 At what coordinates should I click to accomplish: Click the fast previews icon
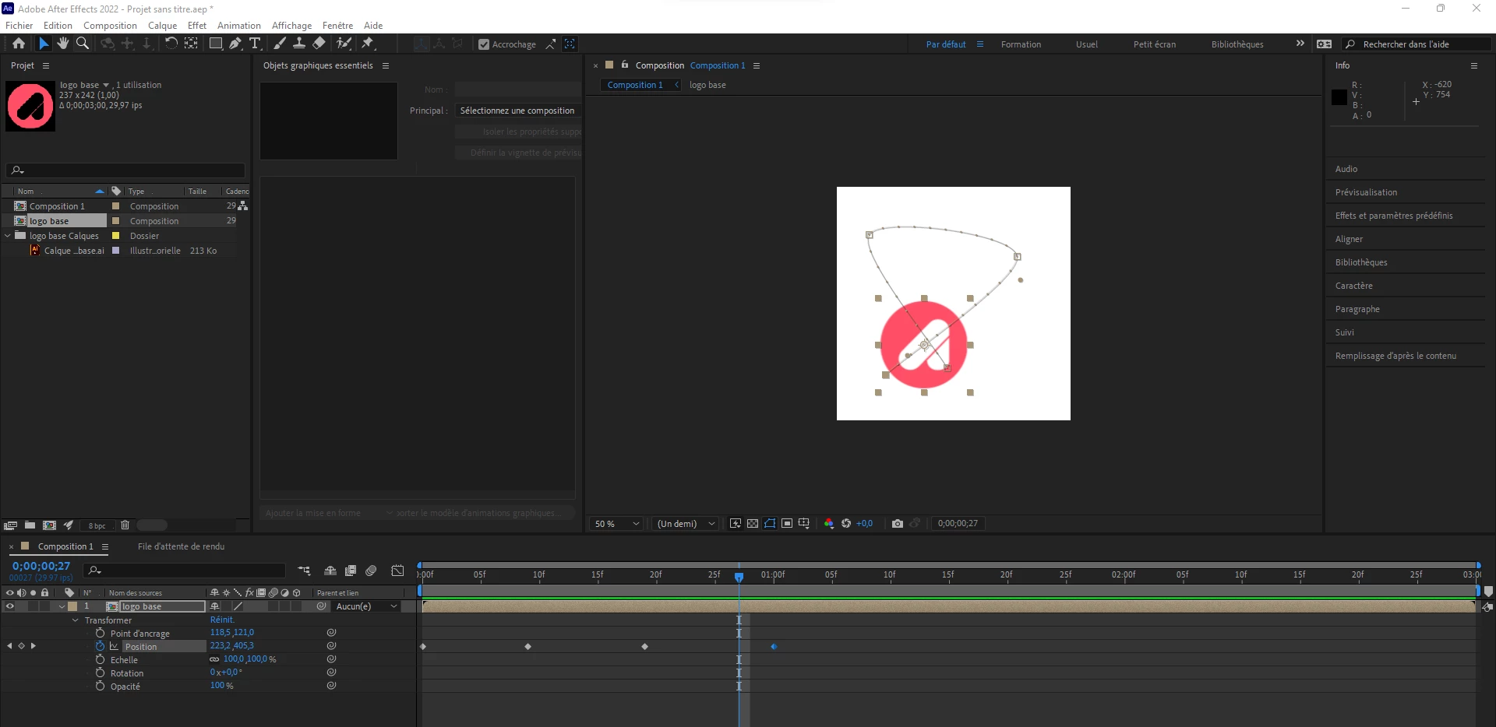736,524
